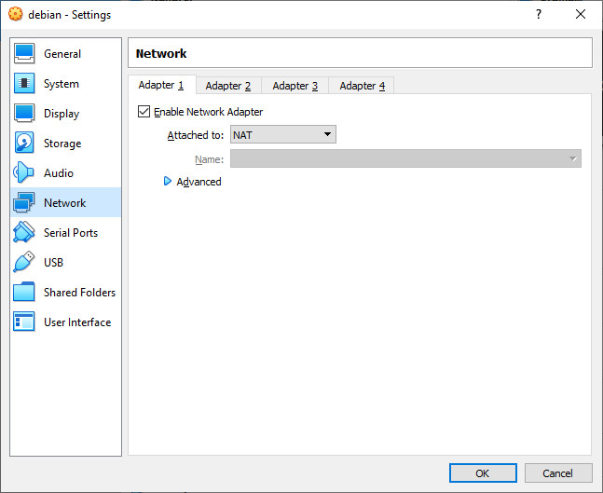Viewport: 603px width, 493px height.
Task: Switch to Adapter 4 tab
Action: tap(362, 86)
